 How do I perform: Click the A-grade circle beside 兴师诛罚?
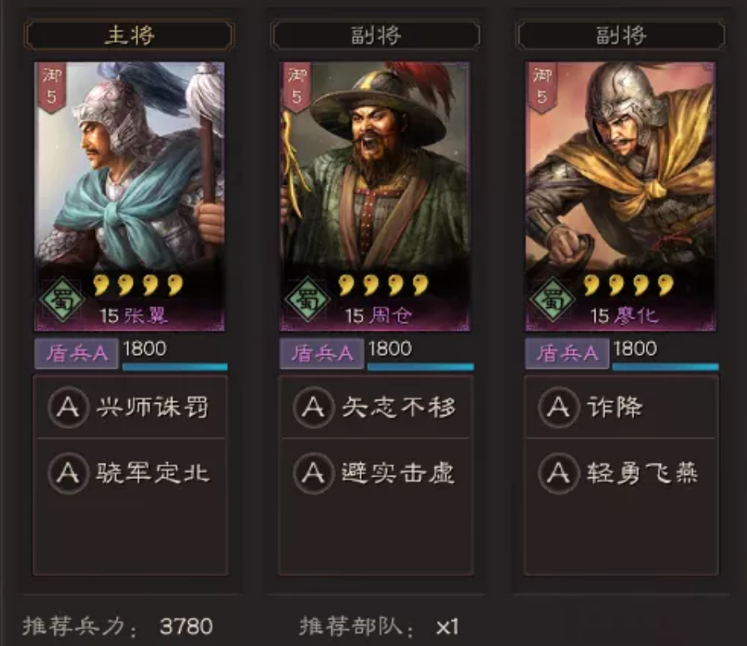click(x=68, y=407)
